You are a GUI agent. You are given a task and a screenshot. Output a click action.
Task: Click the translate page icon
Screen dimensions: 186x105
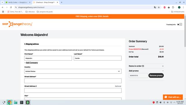[x=155, y=7]
